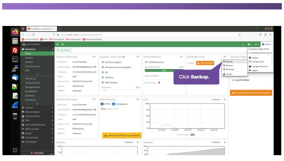This screenshot has height=161, width=284.
Task: Open FortiAnalyzer bookmark
Action: 56,39
